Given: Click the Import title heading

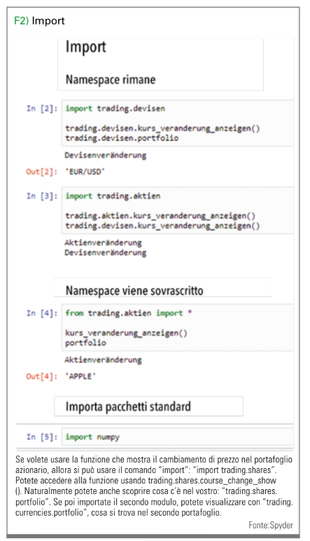Looking at the screenshot, I should [x=86, y=46].
